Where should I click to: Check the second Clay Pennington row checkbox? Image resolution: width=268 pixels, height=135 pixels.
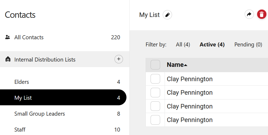pyautogui.click(x=155, y=93)
